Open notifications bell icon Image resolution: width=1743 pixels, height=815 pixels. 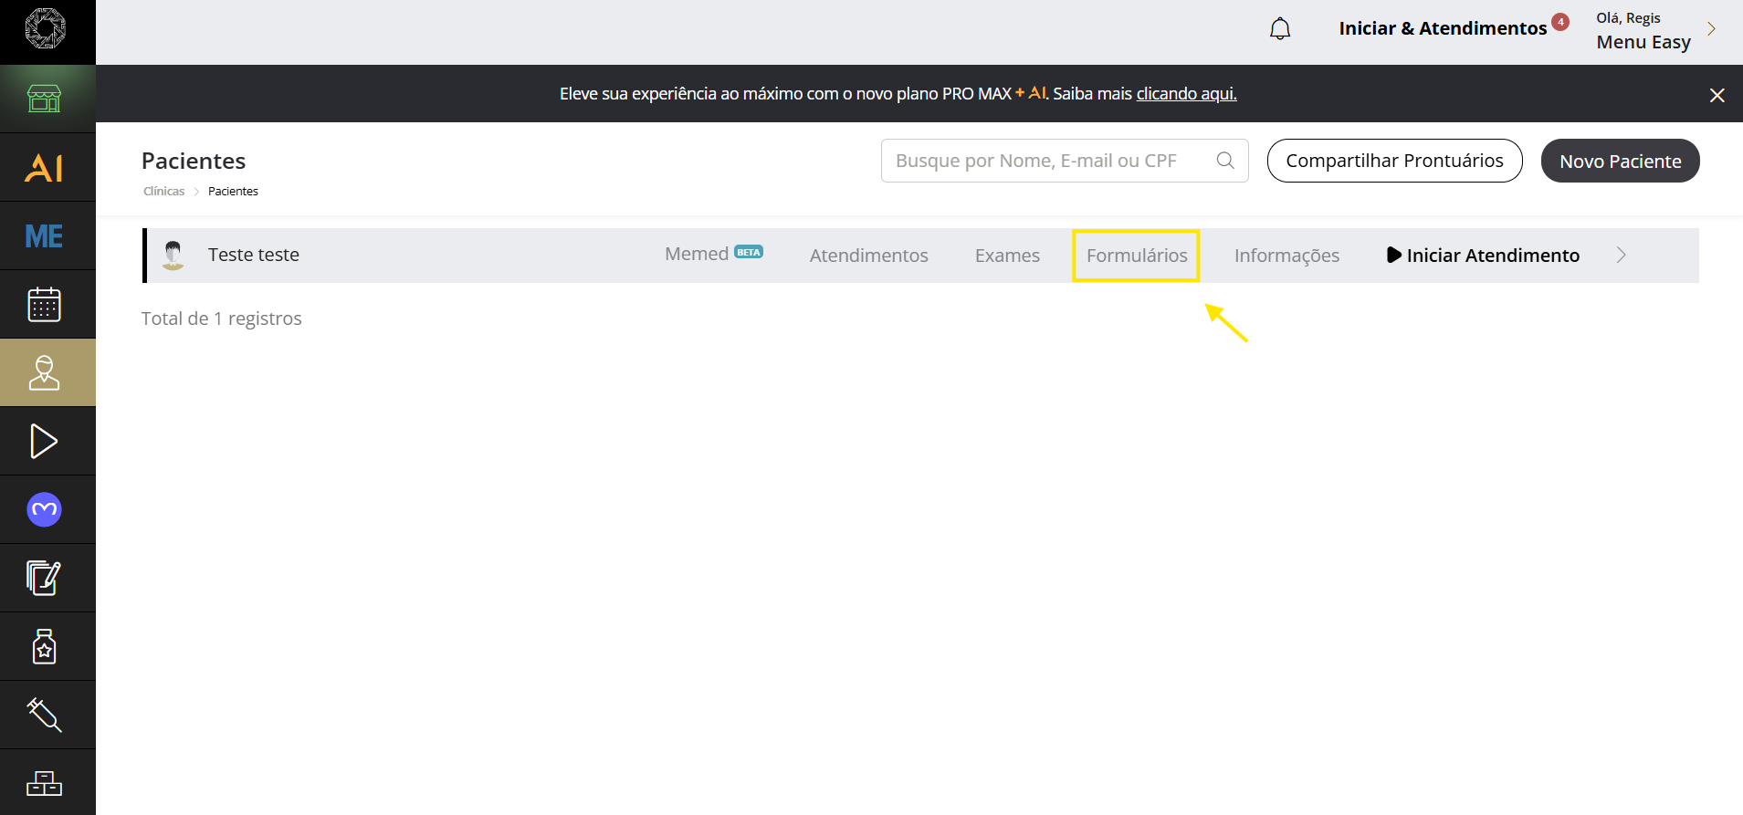pyautogui.click(x=1280, y=29)
